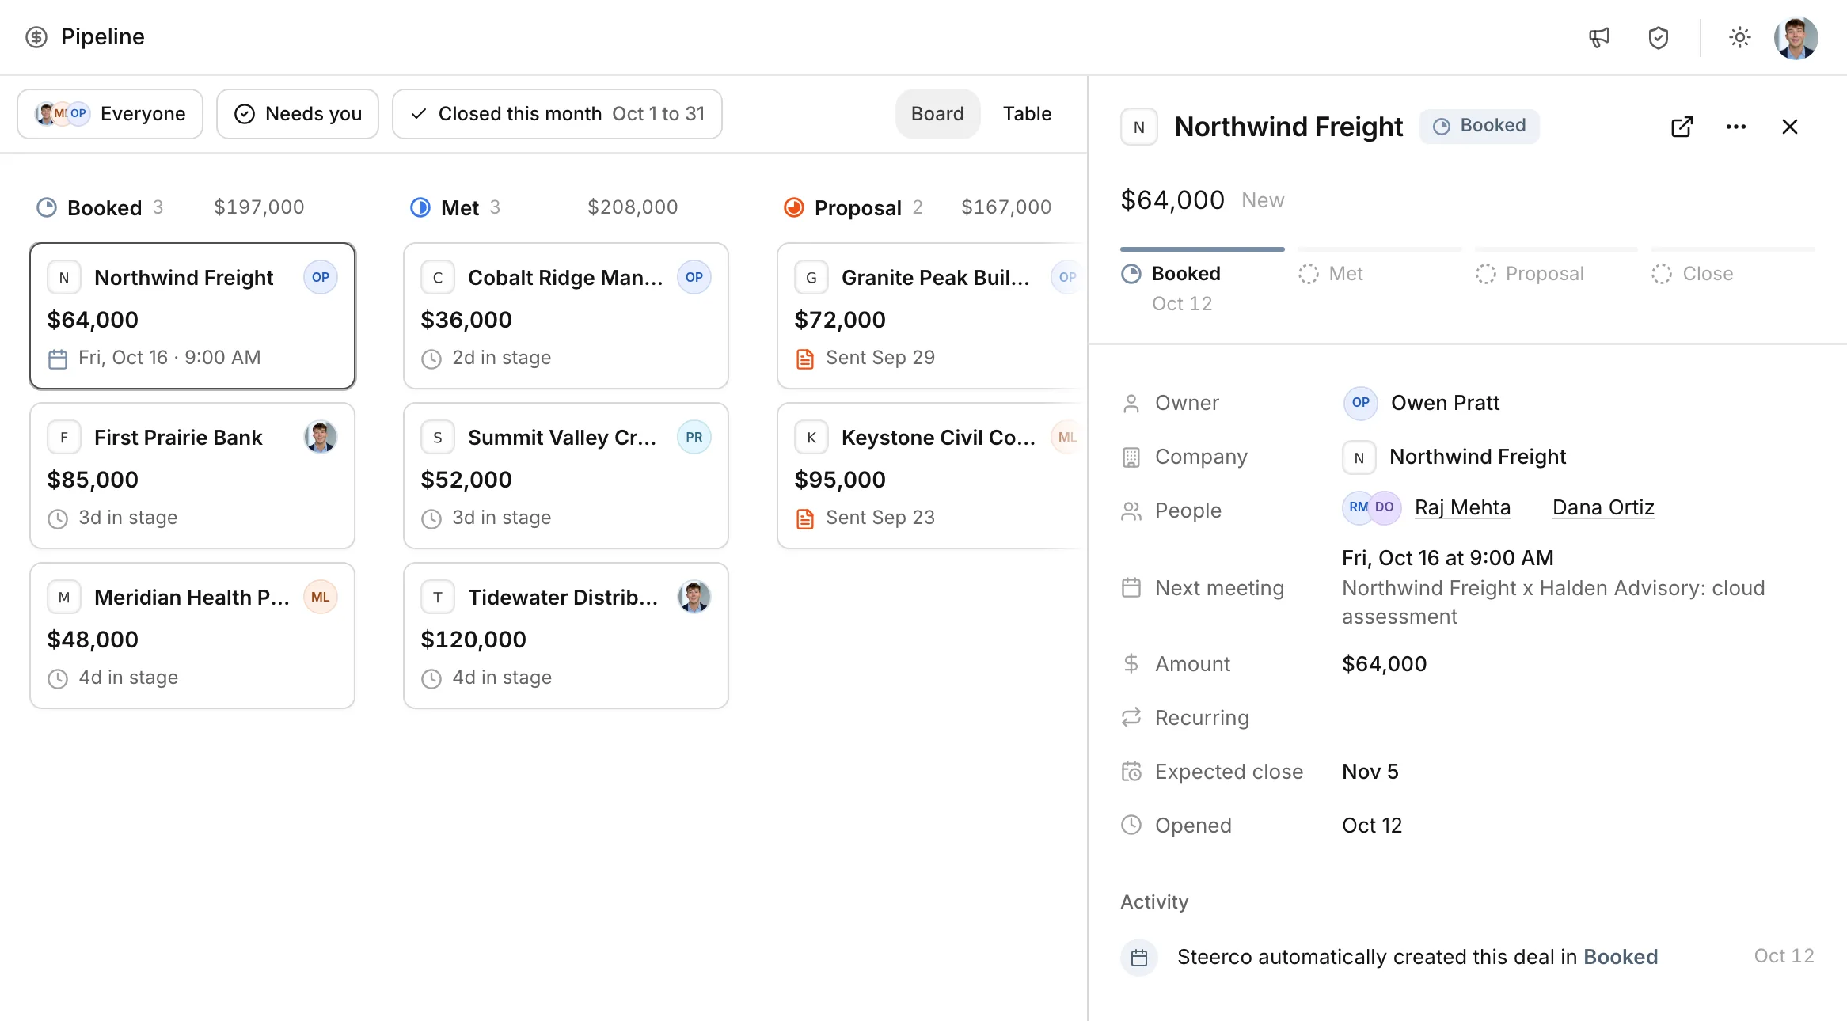The height and width of the screenshot is (1021, 1847).
Task: Click the Raj Mehta person link
Action: point(1462,507)
